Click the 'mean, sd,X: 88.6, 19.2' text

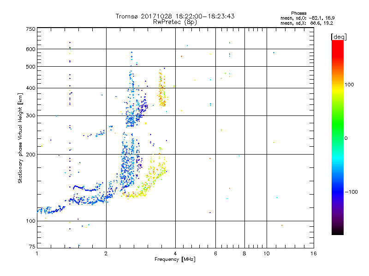pos(307,23)
